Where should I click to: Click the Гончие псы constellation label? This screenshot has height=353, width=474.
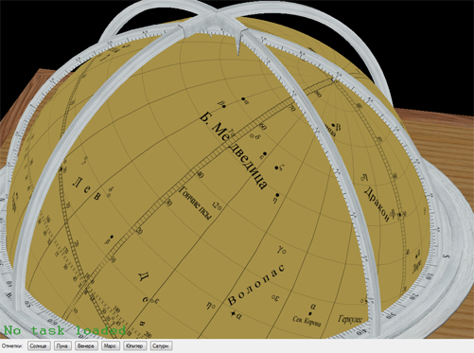coord(196,203)
